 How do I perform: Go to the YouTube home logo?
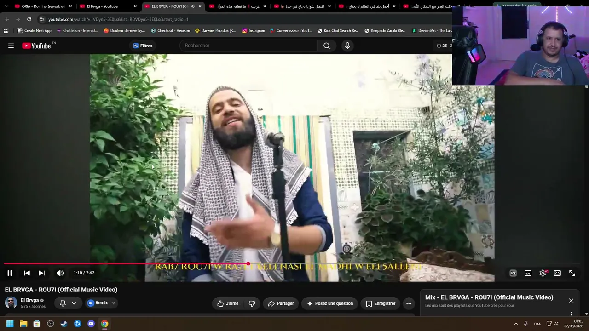click(x=36, y=46)
